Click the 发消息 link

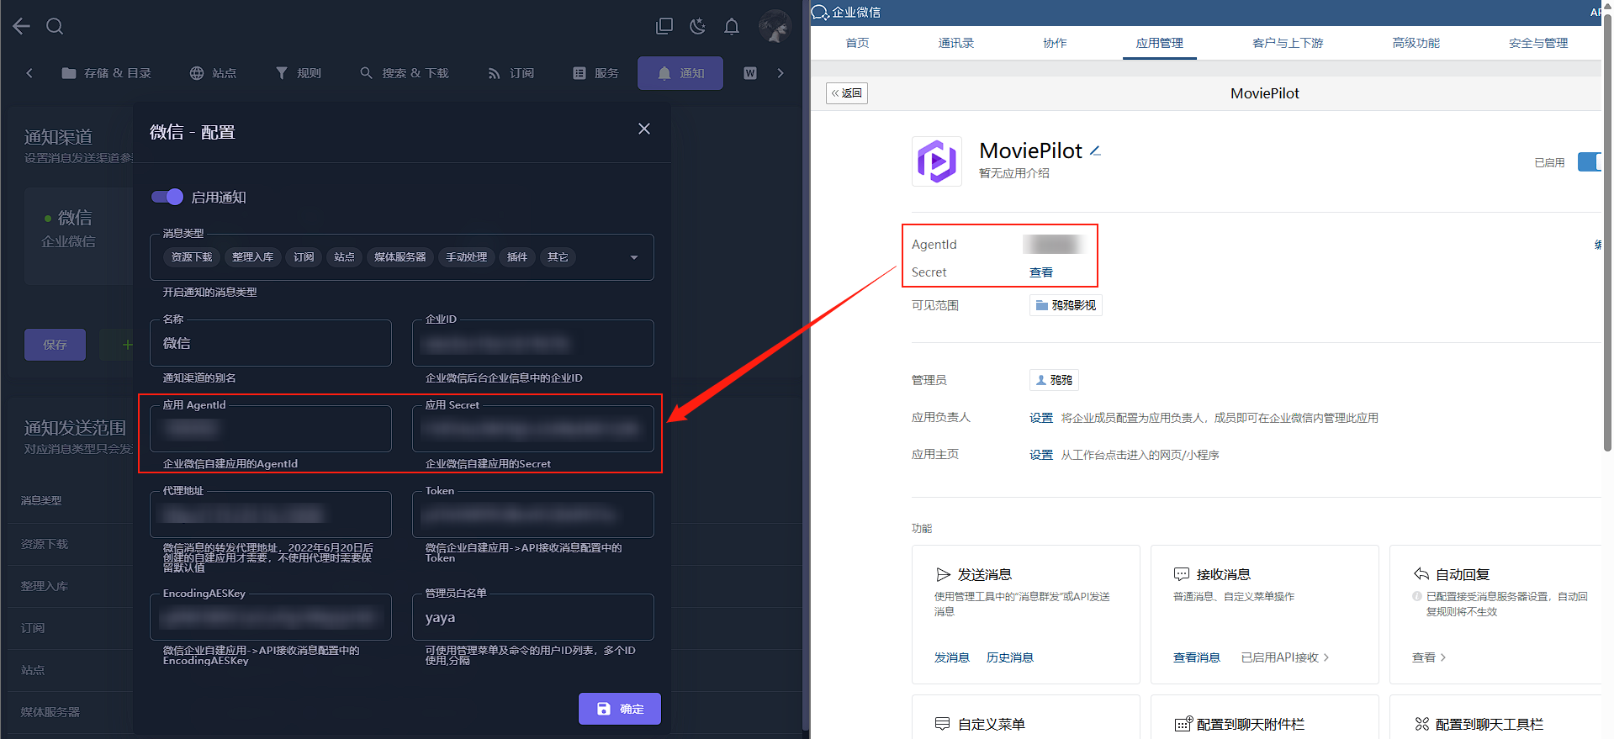coord(952,657)
